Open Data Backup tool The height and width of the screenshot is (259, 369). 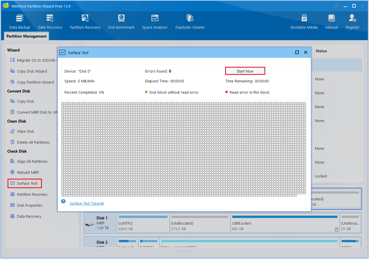pyautogui.click(x=19, y=22)
